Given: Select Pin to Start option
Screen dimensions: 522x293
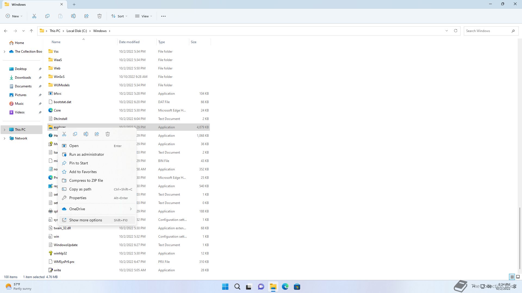Looking at the screenshot, I should (97, 163).
